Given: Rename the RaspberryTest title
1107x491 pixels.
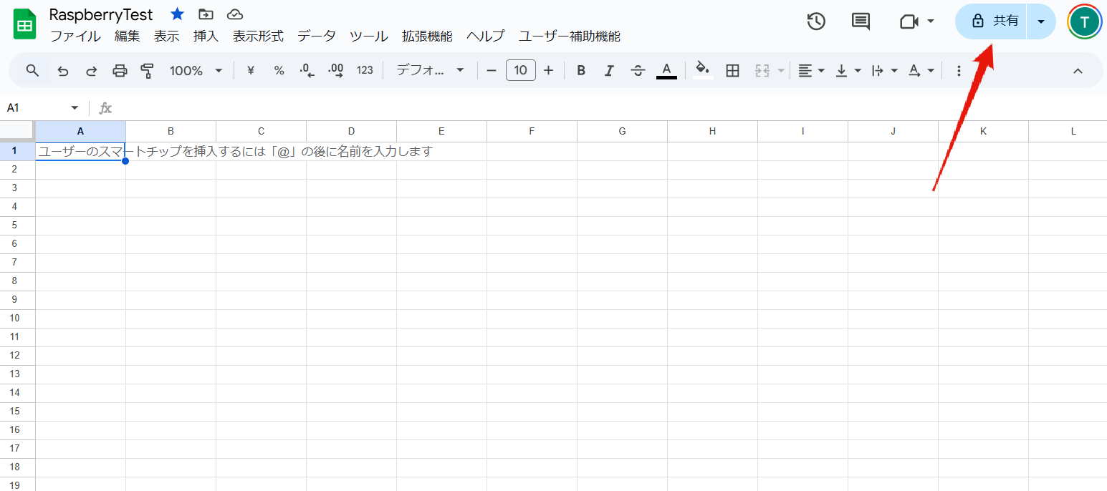Looking at the screenshot, I should 101,15.
